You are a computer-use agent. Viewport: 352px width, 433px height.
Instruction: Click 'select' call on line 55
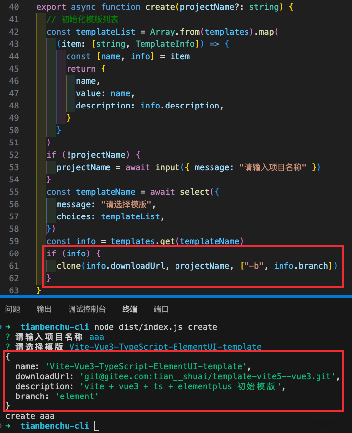point(195,192)
